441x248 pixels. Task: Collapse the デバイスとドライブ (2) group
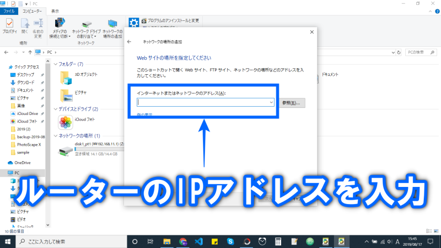[55, 109]
